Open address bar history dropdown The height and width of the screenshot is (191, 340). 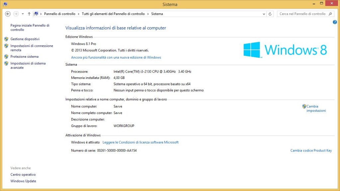pos(264,14)
